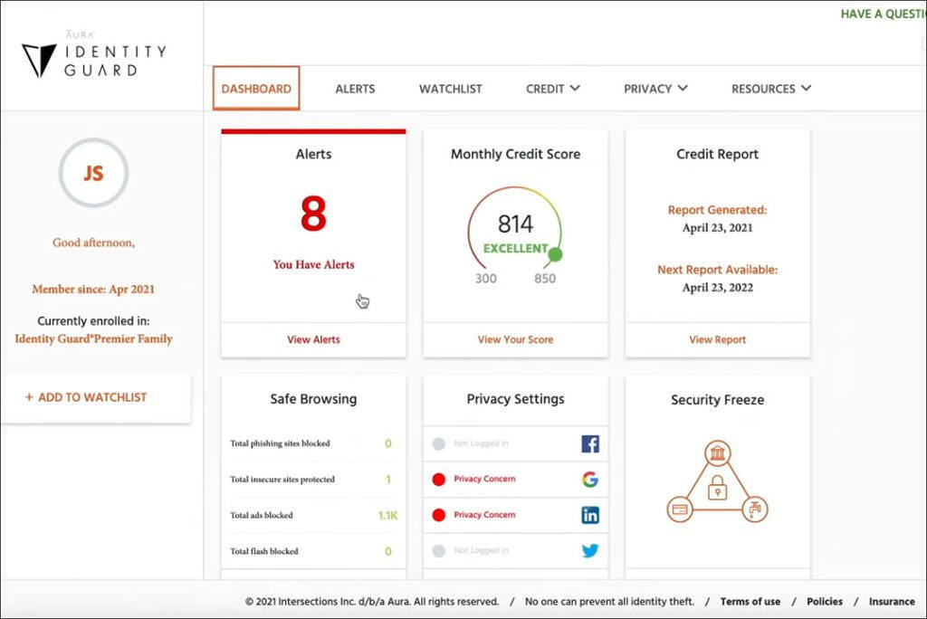Click Member since: Apr 2021 text
This screenshot has width=927, height=619.
coord(93,289)
